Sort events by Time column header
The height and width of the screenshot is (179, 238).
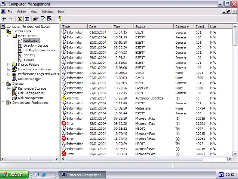pos(123,26)
